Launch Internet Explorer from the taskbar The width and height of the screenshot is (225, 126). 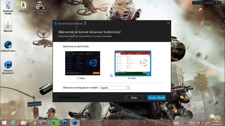point(14,123)
